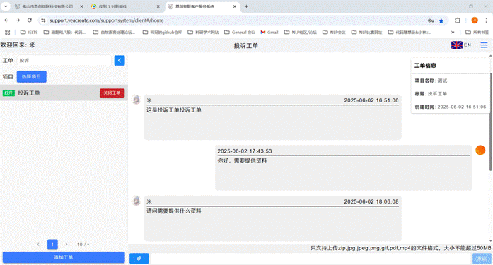This screenshot has width=493, height=265.
Task: Reload the page with the refresh icon
Action: click(30, 20)
